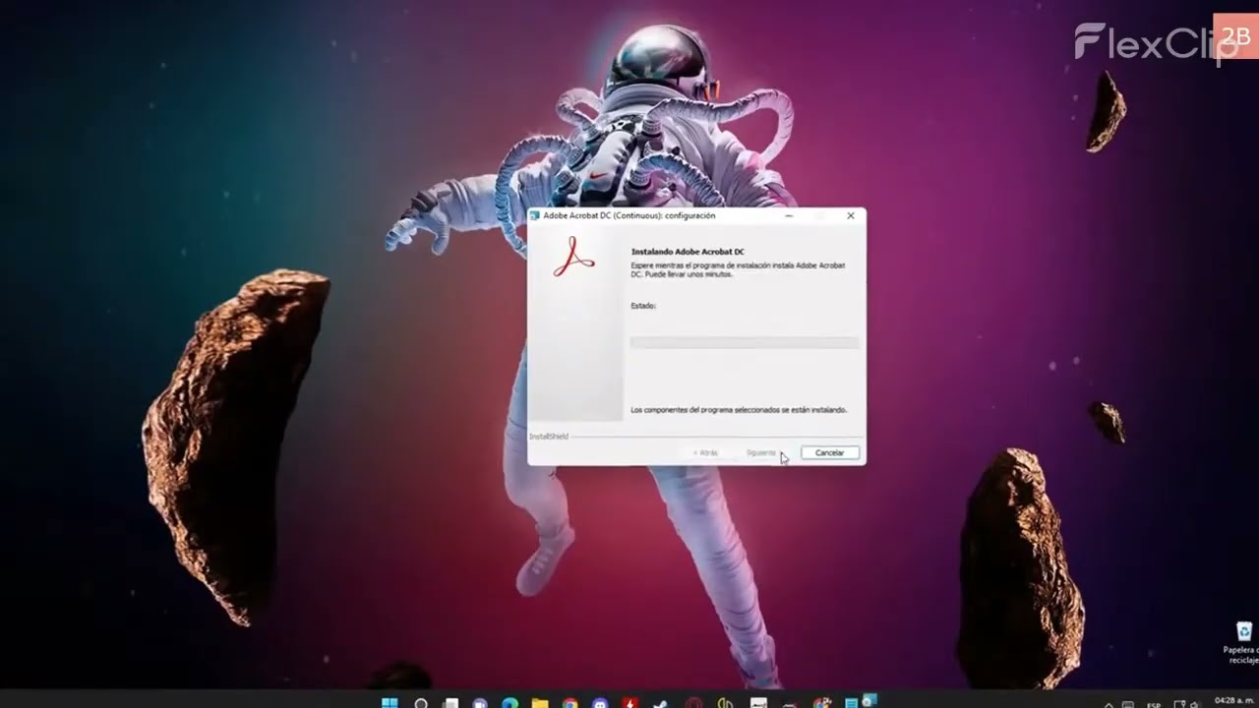1259x708 pixels.
Task: Click 'Instalando Adobe Acrobat DC' heading
Action: tap(688, 252)
